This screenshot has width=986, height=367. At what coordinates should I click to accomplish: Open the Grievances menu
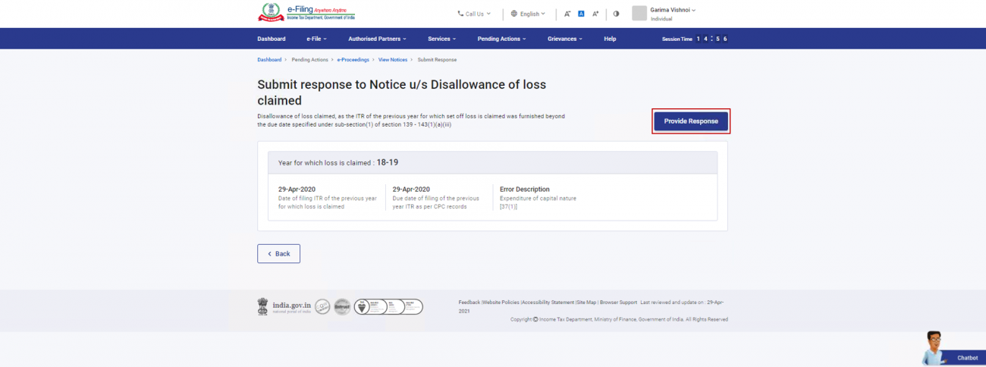(565, 39)
